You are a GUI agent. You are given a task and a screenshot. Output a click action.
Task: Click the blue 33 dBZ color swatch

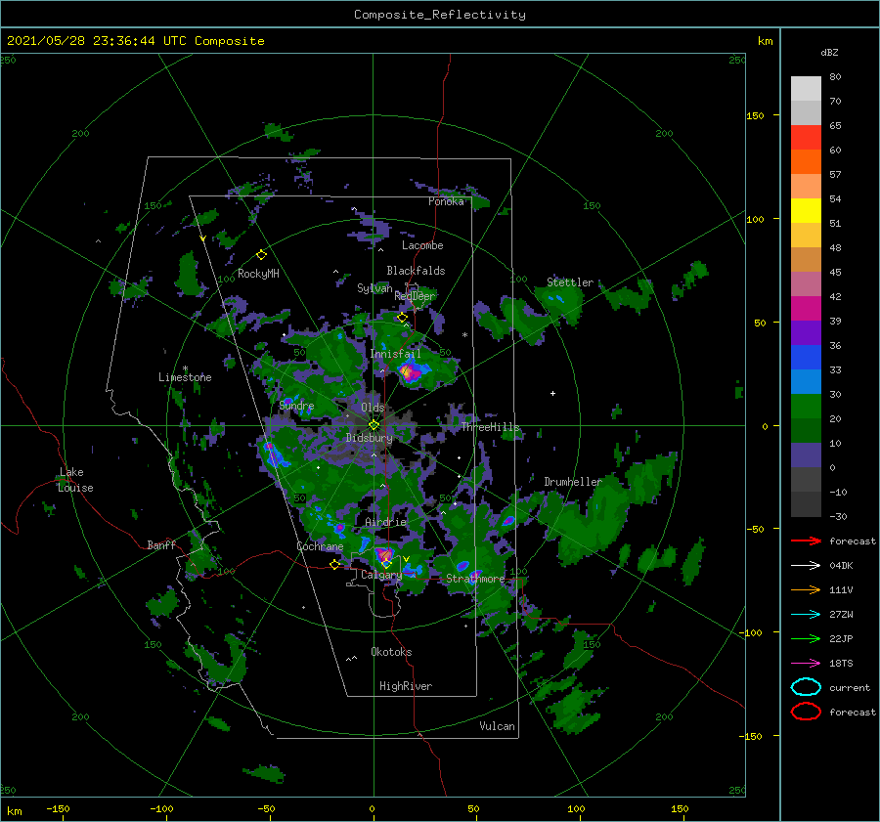click(806, 358)
